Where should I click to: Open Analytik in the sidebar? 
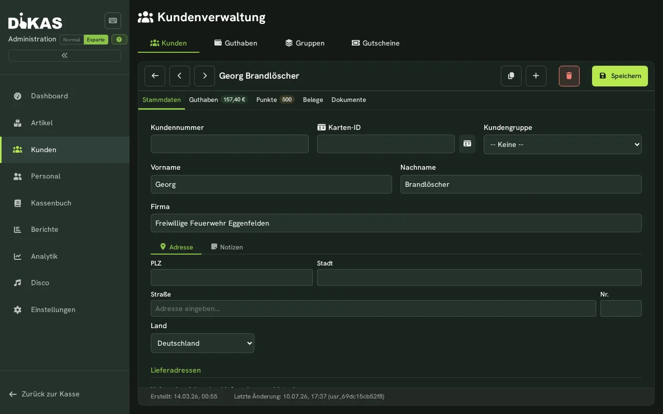(x=65, y=256)
